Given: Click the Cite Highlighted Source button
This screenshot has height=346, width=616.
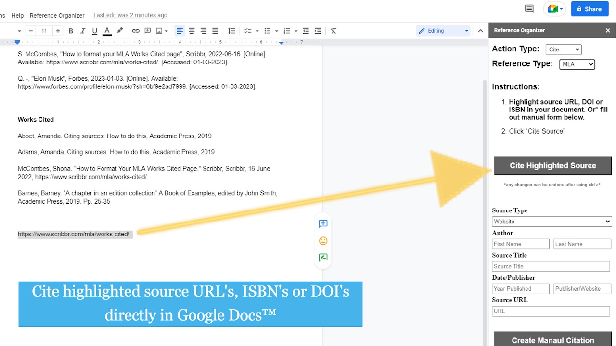Looking at the screenshot, I should click(553, 166).
